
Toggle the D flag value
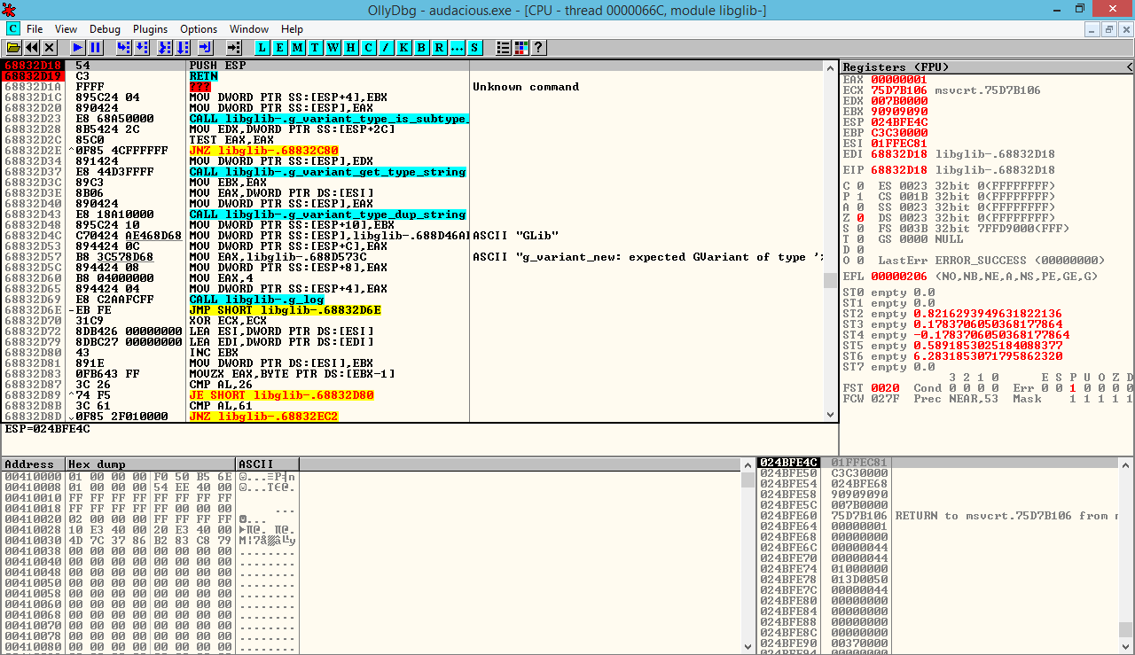[x=860, y=250]
